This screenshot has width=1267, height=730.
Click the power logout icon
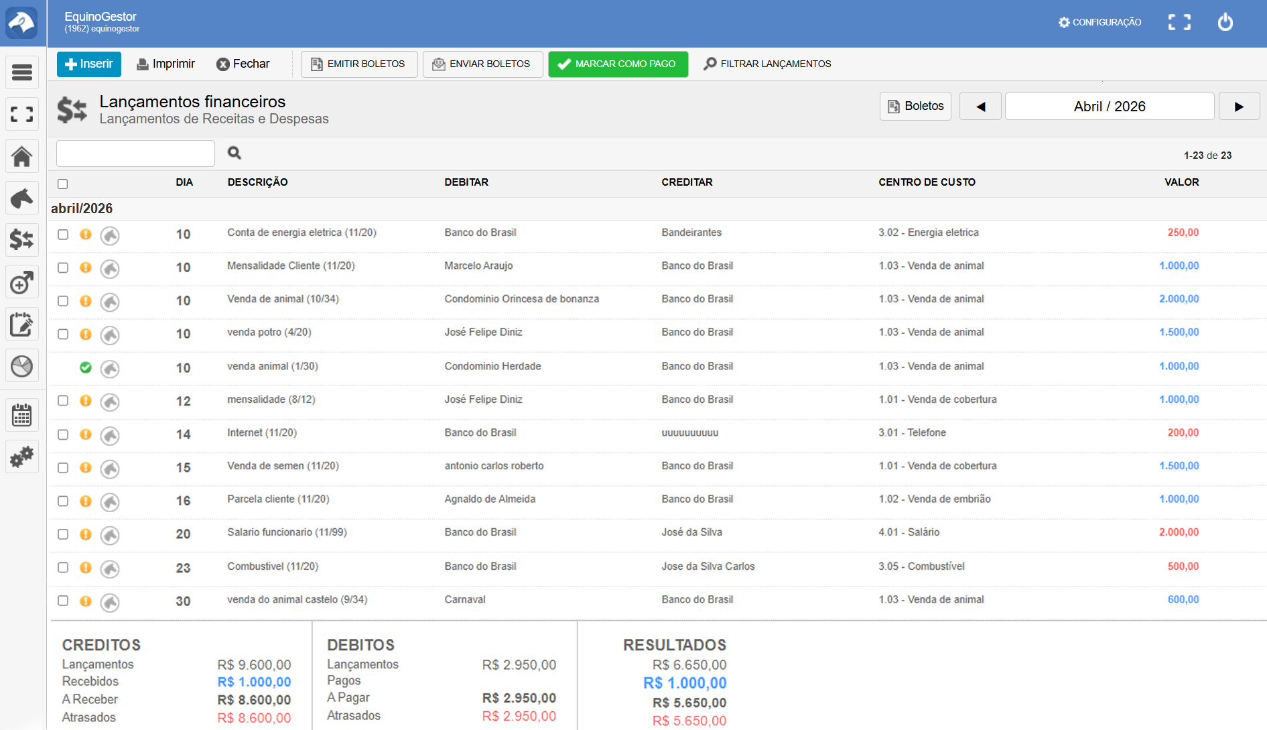(1225, 22)
